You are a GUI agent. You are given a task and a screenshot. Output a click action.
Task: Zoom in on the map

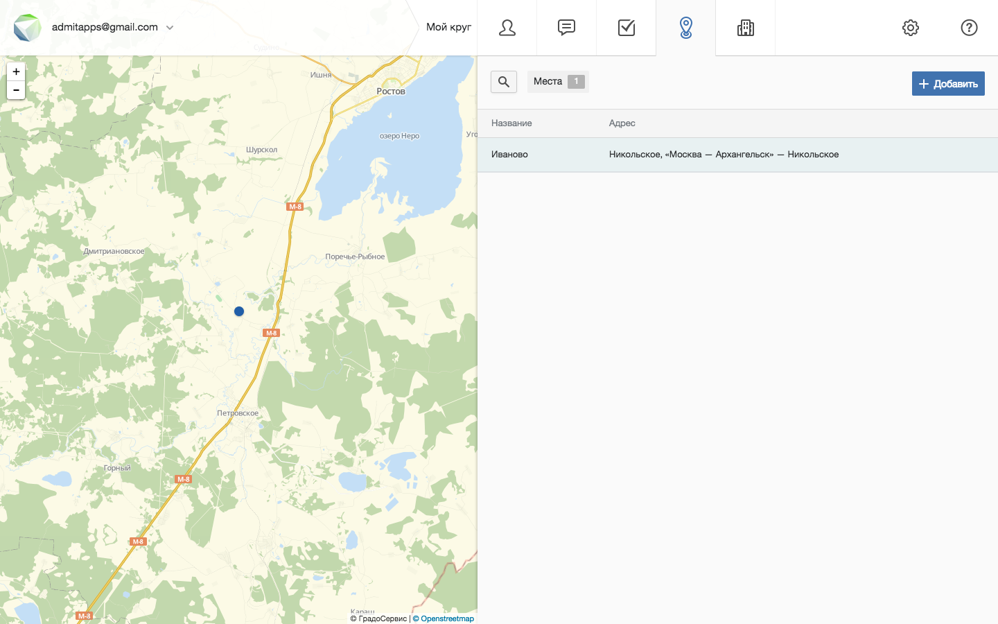pyautogui.click(x=16, y=71)
